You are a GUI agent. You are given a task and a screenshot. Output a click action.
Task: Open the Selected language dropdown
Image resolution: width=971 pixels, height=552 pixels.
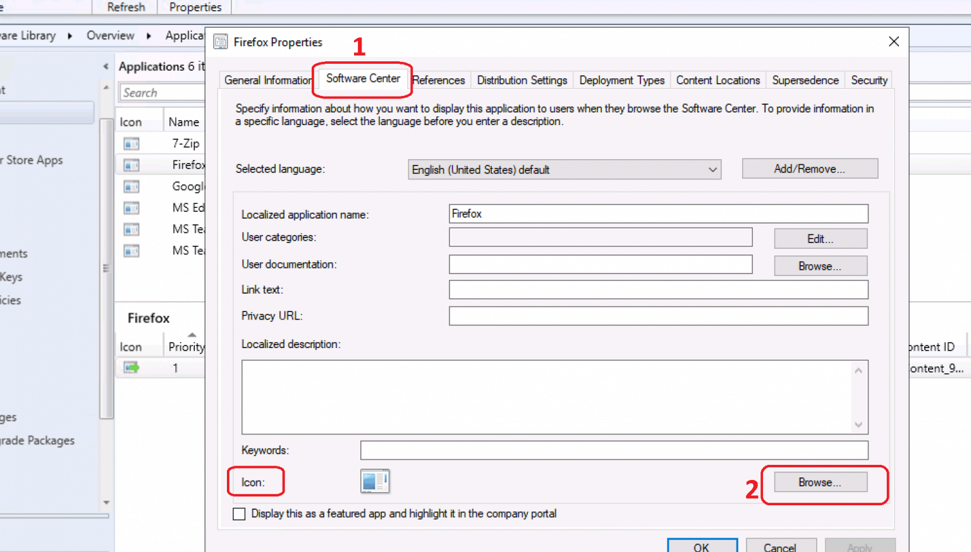pos(711,169)
